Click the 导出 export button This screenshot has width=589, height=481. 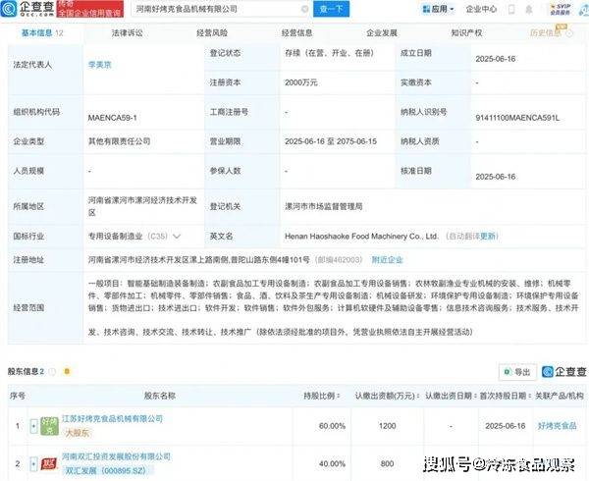(x=517, y=372)
